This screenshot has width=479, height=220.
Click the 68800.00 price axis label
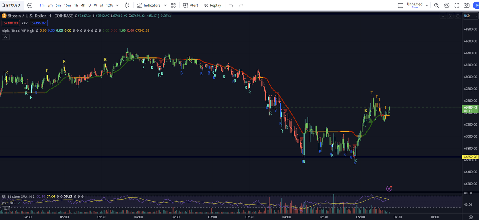tap(471, 29)
